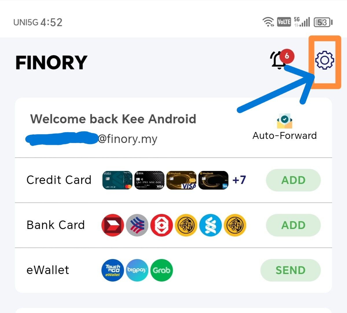Select the first Maybank tiger icon

tap(186, 225)
